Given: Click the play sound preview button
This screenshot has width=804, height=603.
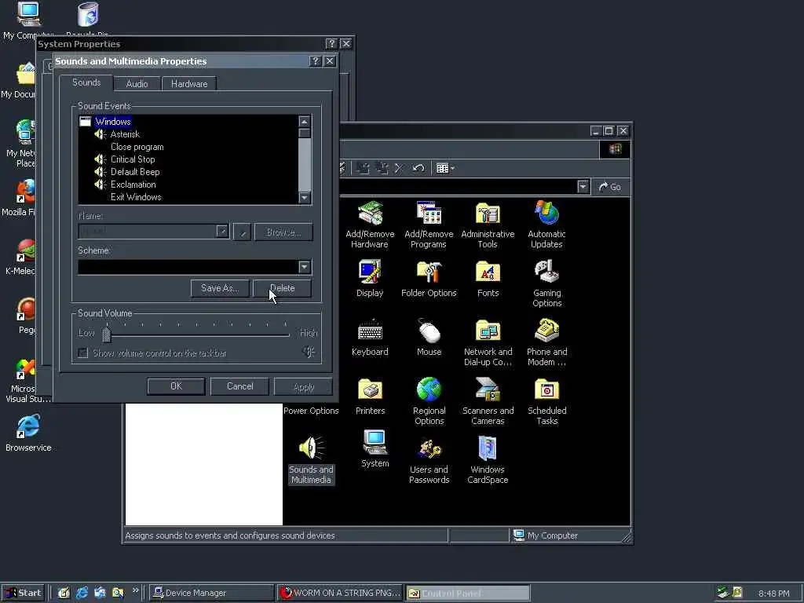Looking at the screenshot, I should pyautogui.click(x=242, y=232).
